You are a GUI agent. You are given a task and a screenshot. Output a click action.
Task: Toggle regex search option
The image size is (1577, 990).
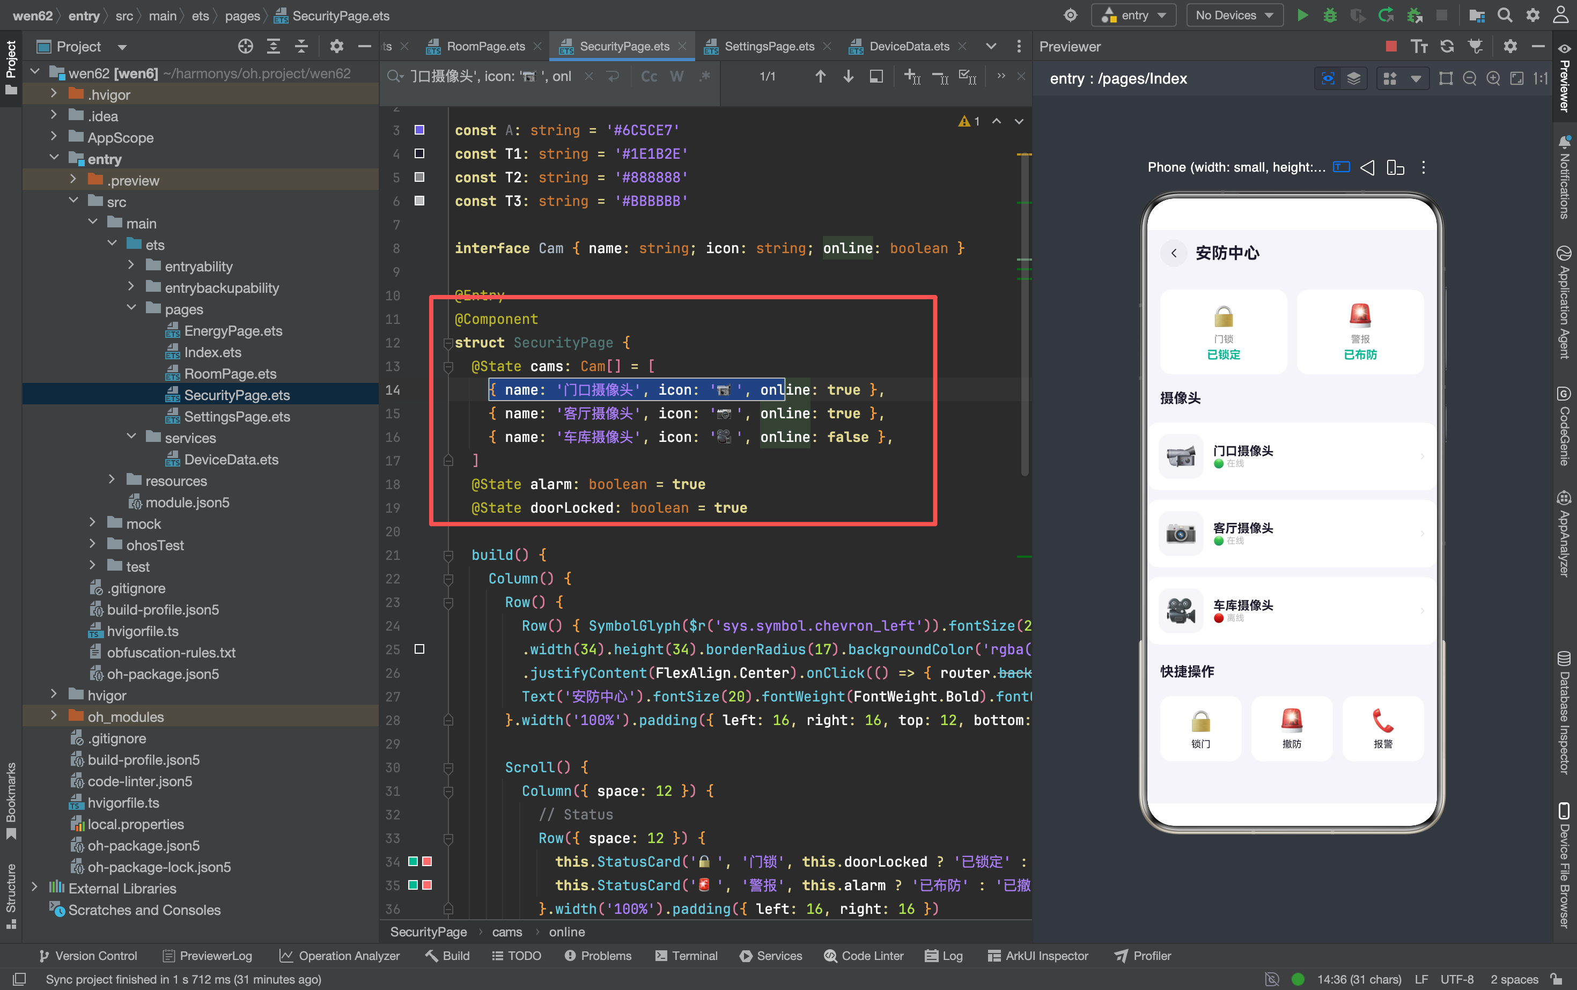pyautogui.click(x=705, y=77)
